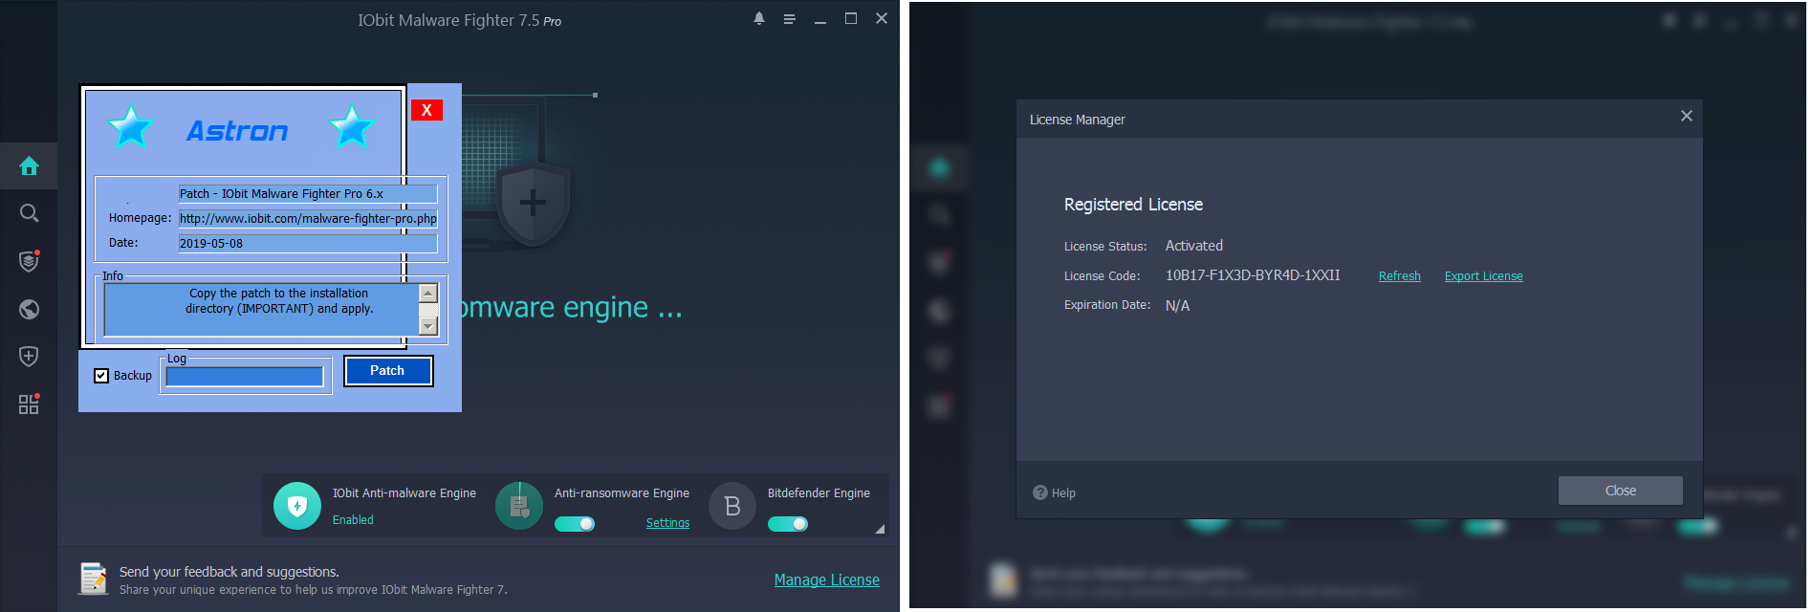Open the Scan magnifier icon in the sidebar

[x=29, y=213]
